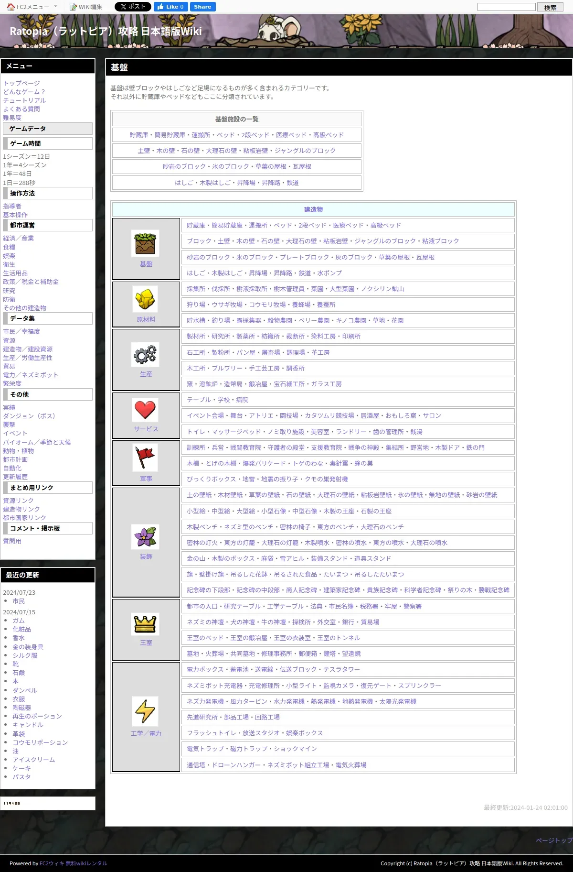Click the 装飾 purple flower icon
This screenshot has height=872, width=573.
(x=145, y=536)
